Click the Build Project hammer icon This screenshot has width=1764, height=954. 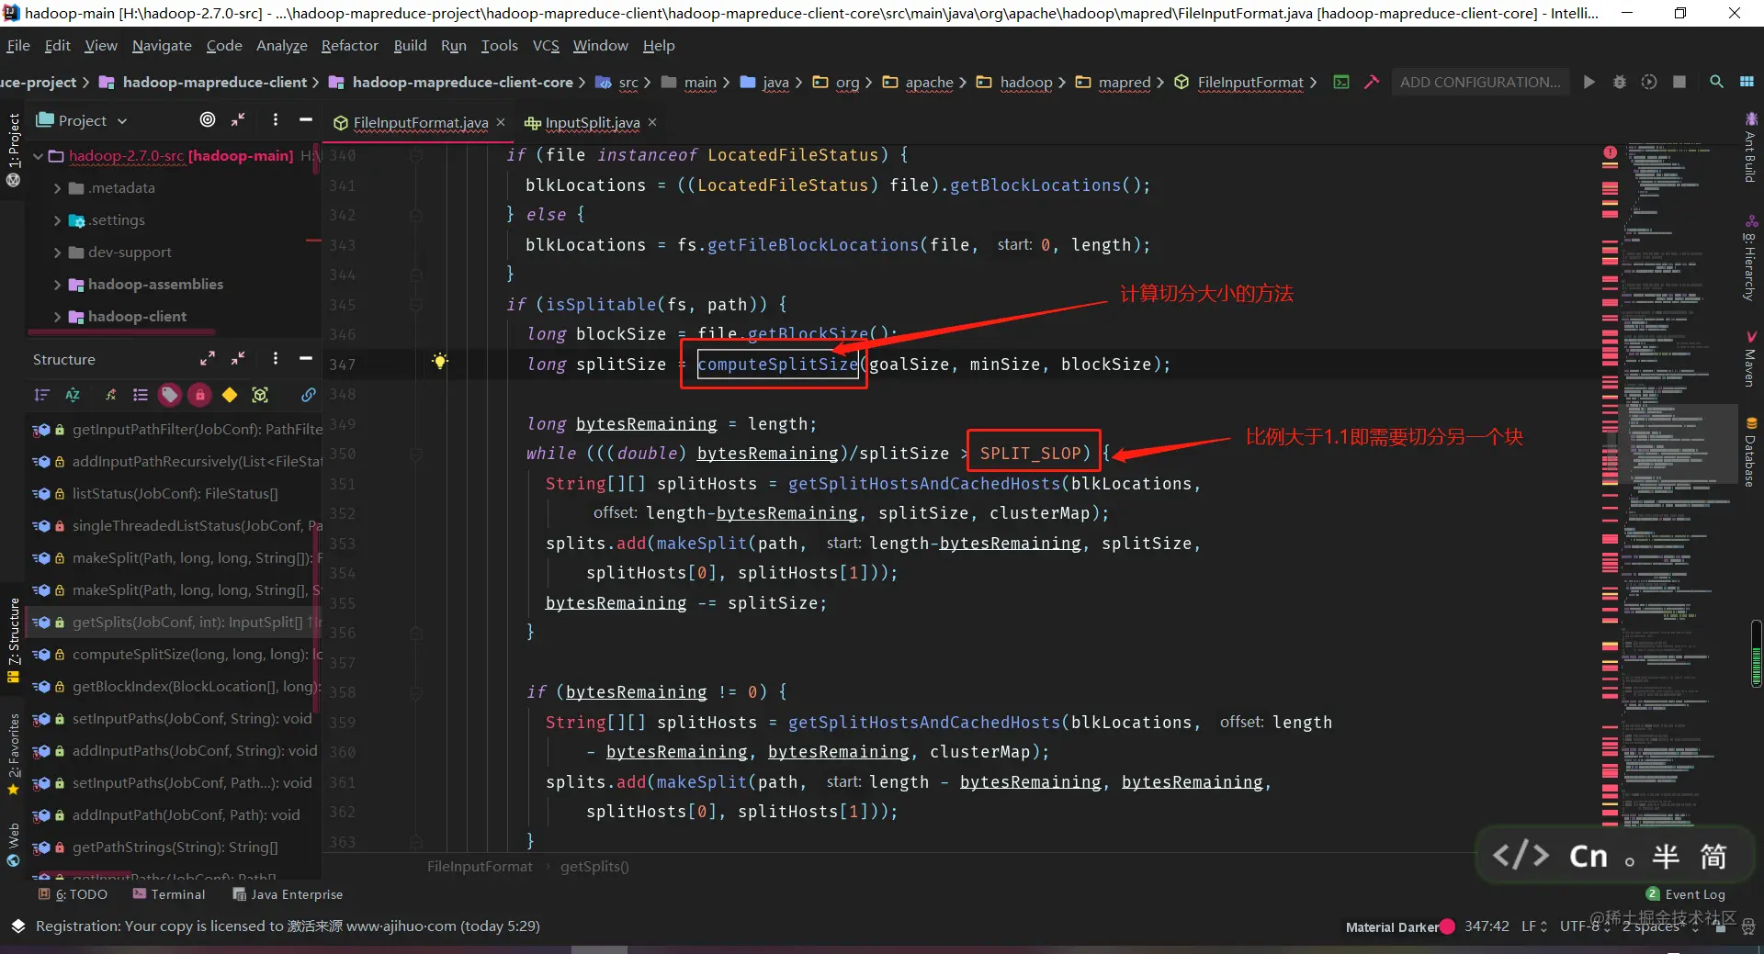coord(1372,82)
